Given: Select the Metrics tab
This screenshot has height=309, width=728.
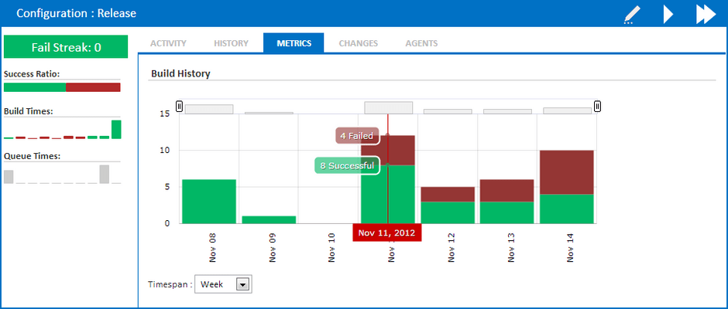Looking at the screenshot, I should click(293, 43).
